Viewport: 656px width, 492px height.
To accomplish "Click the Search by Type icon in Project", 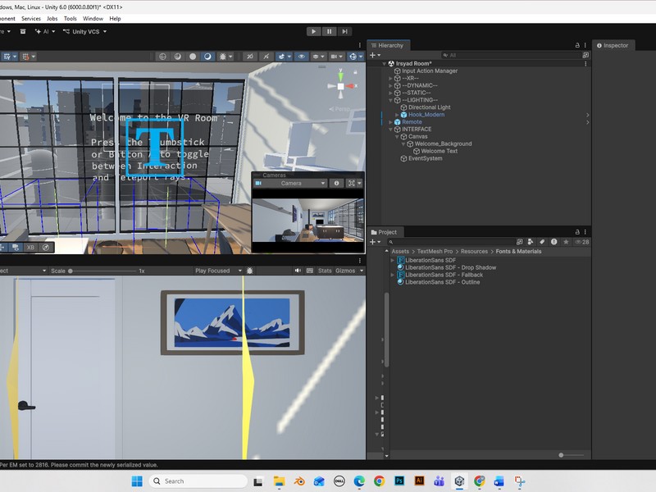I will (531, 242).
